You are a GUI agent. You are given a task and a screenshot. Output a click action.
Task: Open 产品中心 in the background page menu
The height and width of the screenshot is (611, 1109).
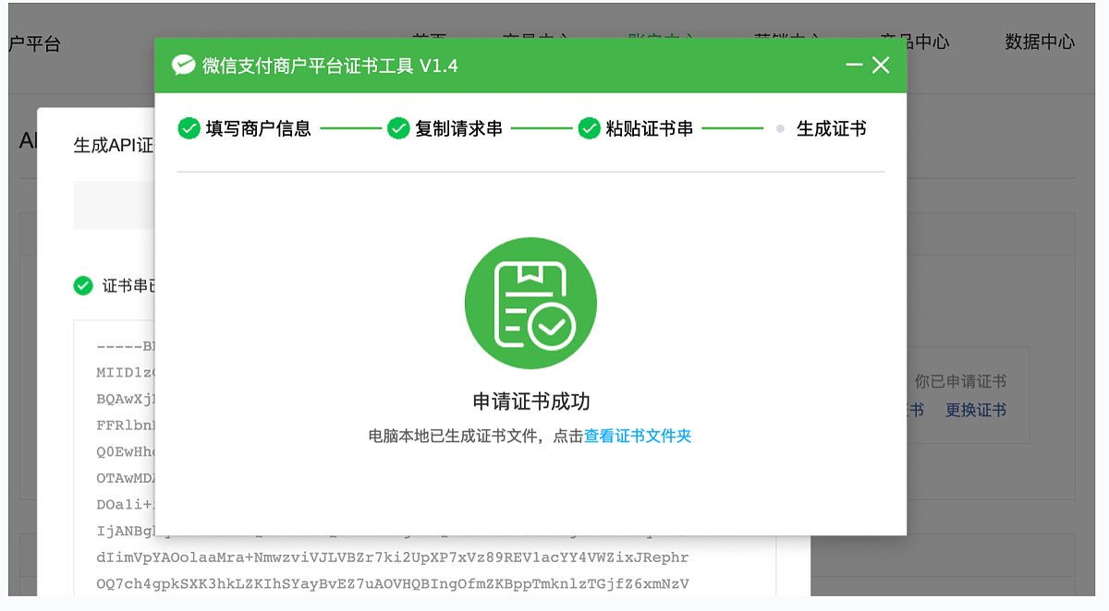(x=914, y=42)
